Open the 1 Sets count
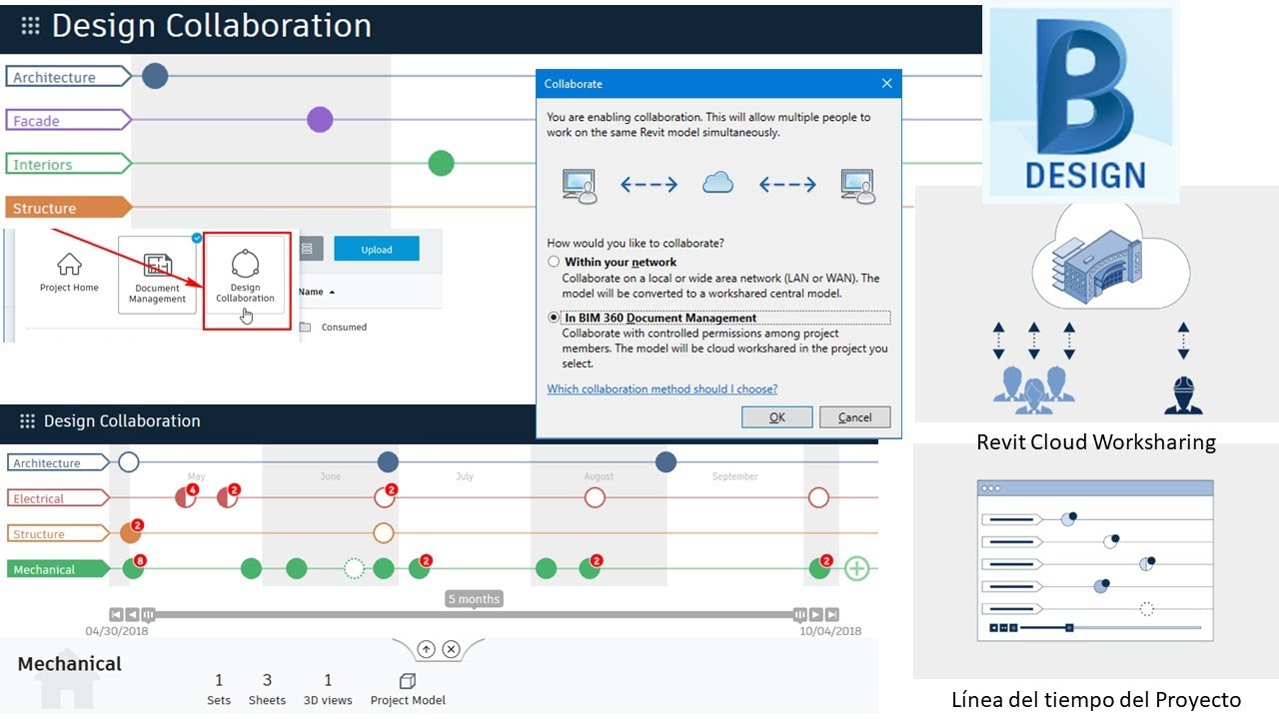Image resolution: width=1279 pixels, height=719 pixels. (219, 690)
